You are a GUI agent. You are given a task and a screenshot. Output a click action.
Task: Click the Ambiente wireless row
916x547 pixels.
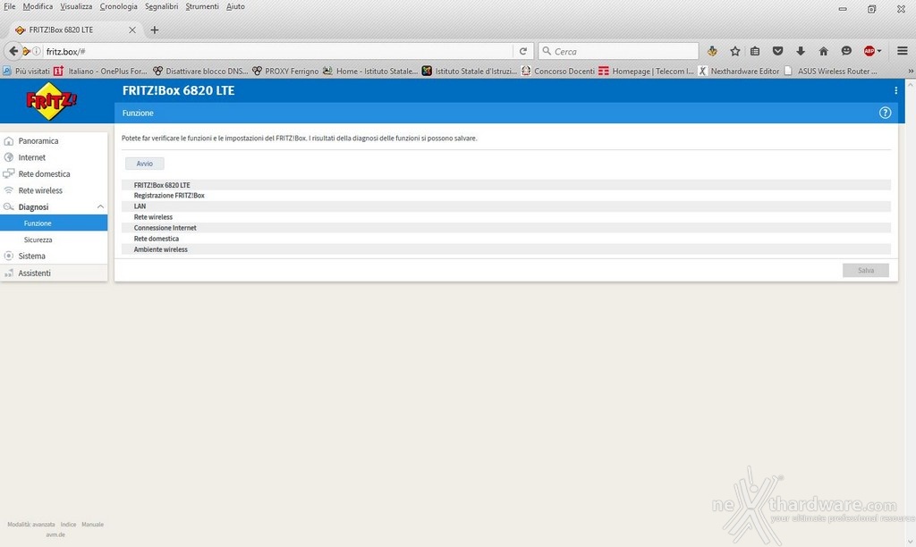(x=506, y=249)
